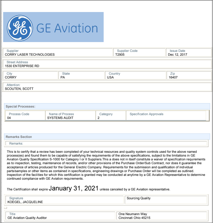Click the City field showing CORRY
213x223 pixels.
(x=31, y=76)
